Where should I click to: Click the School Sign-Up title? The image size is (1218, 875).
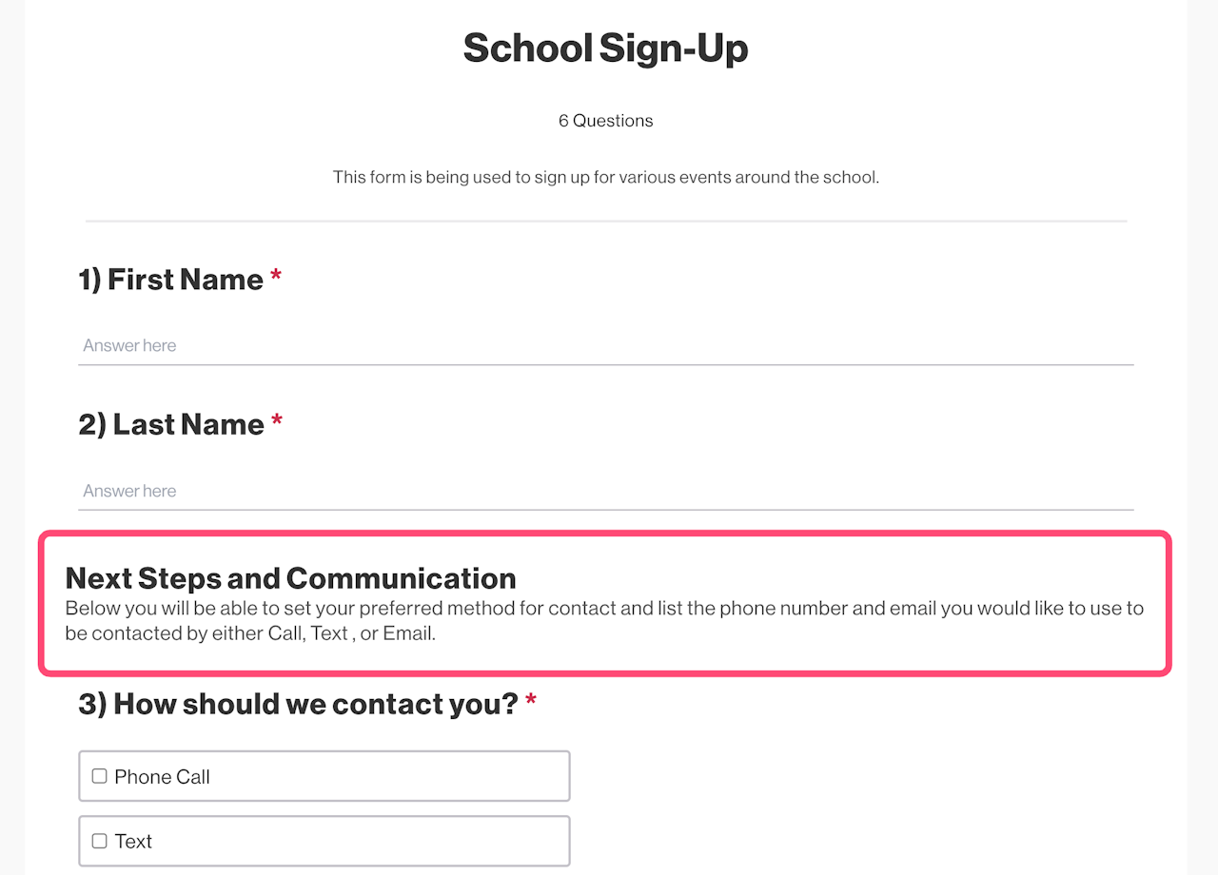605,49
